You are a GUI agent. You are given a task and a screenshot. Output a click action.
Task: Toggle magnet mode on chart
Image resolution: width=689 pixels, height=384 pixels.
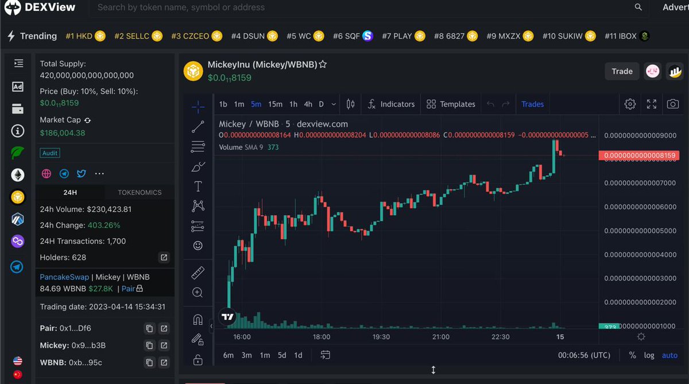(x=198, y=320)
